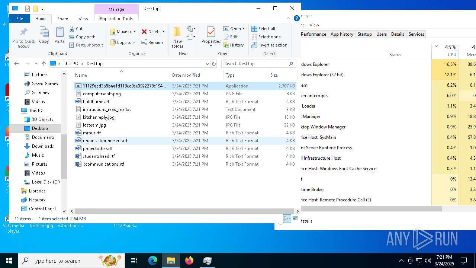Screen dimensions: 476x268
Task: Click file list horizontal scrollbar
Action: pos(184,211)
